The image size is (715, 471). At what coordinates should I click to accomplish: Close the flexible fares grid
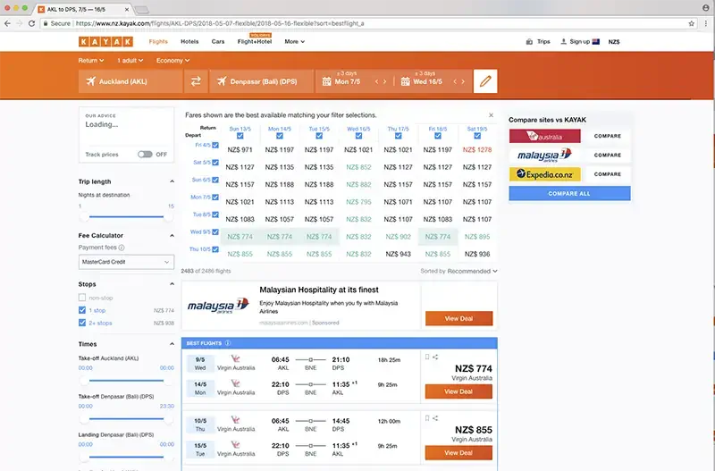click(x=491, y=115)
